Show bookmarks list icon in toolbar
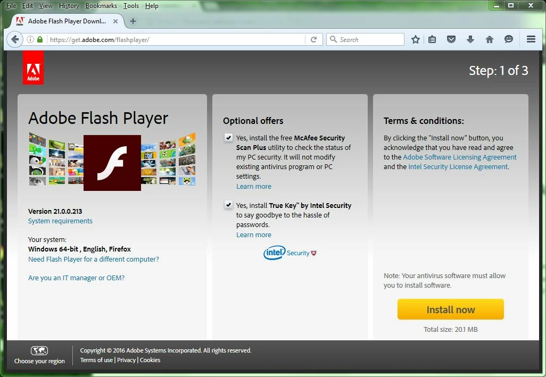Image resolution: width=546 pixels, height=377 pixels. 432,39
